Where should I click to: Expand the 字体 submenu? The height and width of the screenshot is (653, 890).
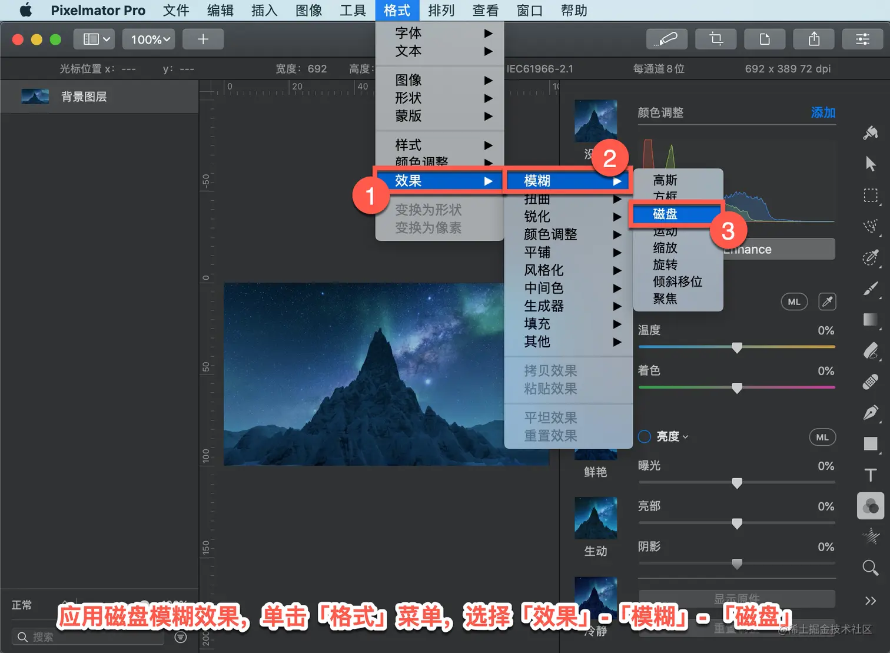440,33
